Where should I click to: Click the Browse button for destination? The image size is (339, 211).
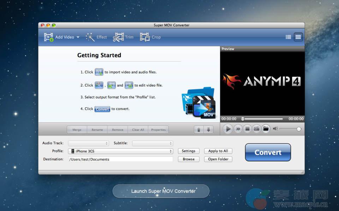click(x=189, y=159)
